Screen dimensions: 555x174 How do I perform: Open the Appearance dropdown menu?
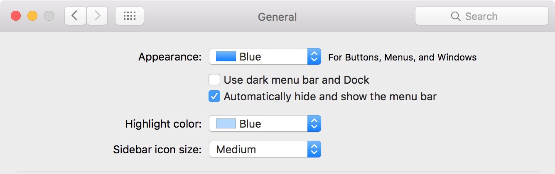265,57
